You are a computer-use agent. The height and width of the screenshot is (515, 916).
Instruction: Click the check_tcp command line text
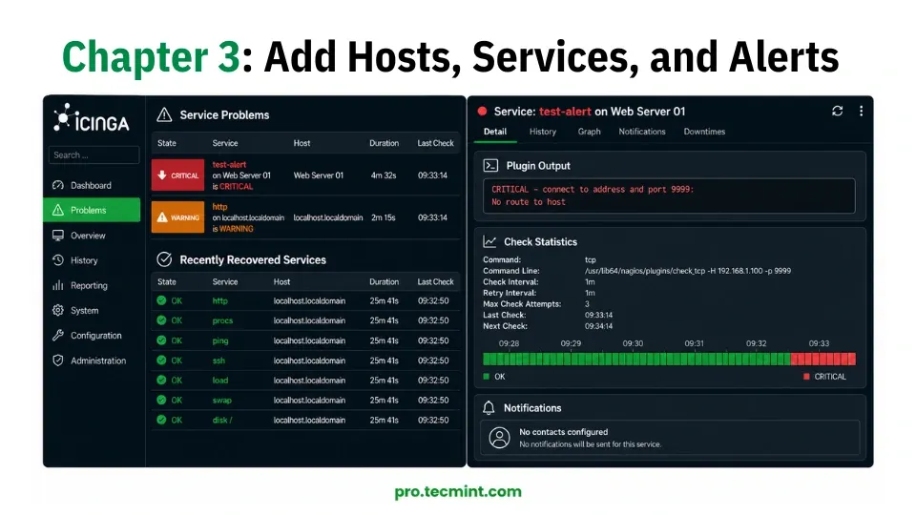click(x=688, y=271)
